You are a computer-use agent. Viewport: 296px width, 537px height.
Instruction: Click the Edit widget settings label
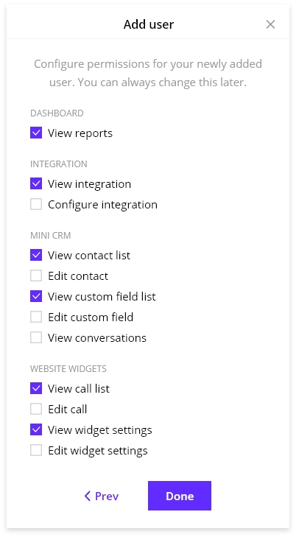(98, 451)
